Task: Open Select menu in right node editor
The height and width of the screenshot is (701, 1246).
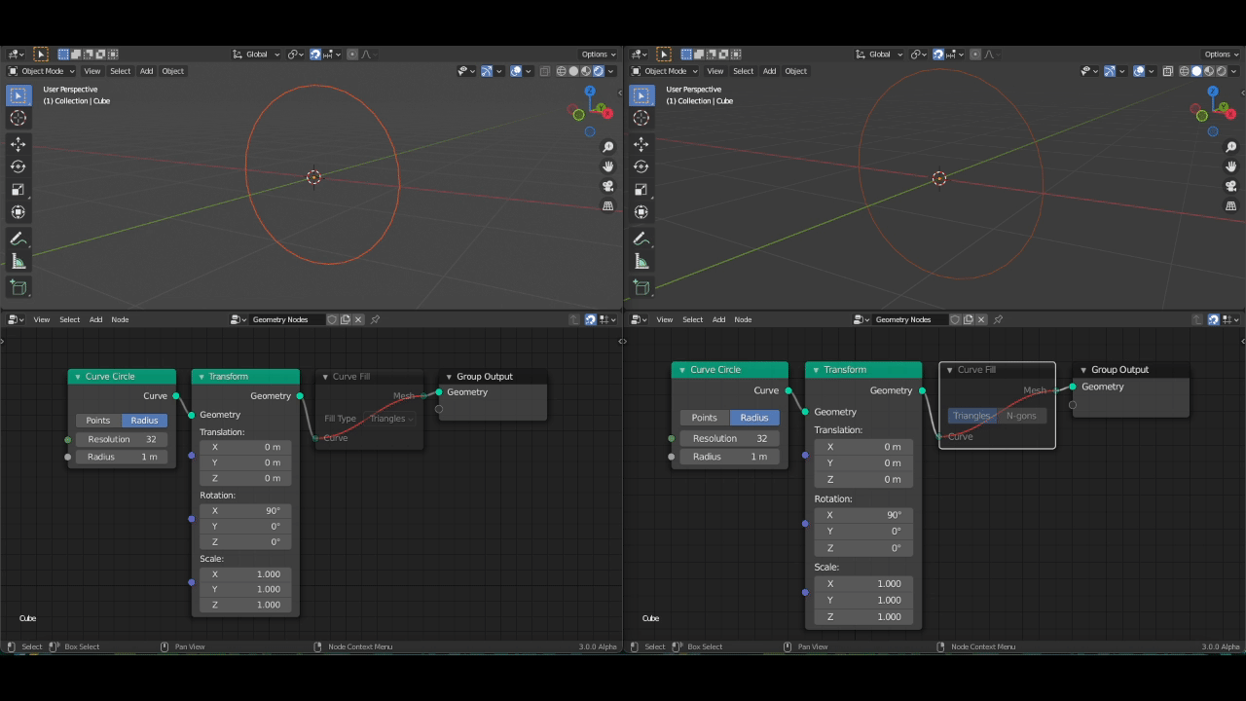Action: click(692, 319)
